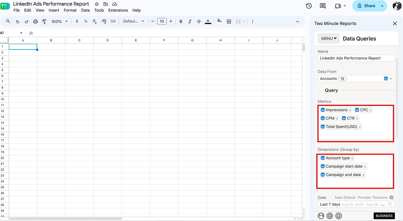The width and height of the screenshot is (403, 221).
Task: Open version history clock icon
Action: tap(309, 6)
